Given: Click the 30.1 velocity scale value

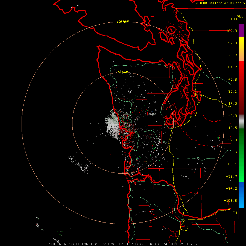Looking at the screenshot, I should pyautogui.click(x=233, y=92).
